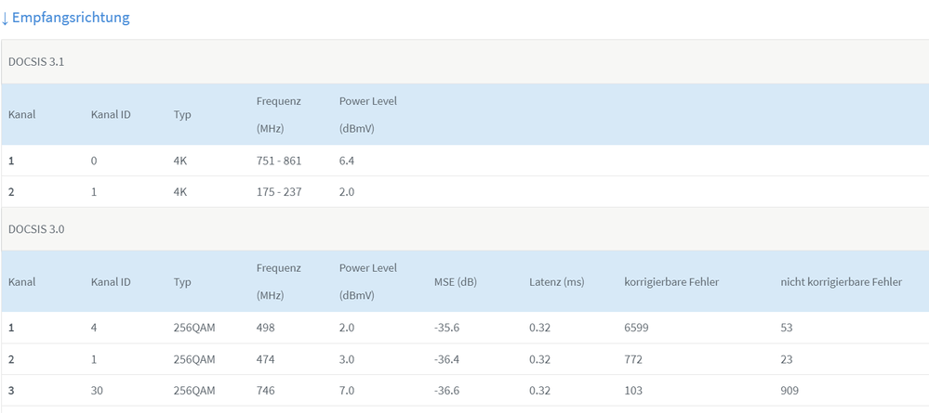Select the 746 MHz frequency cell
The height and width of the screenshot is (413, 929).
tap(266, 391)
